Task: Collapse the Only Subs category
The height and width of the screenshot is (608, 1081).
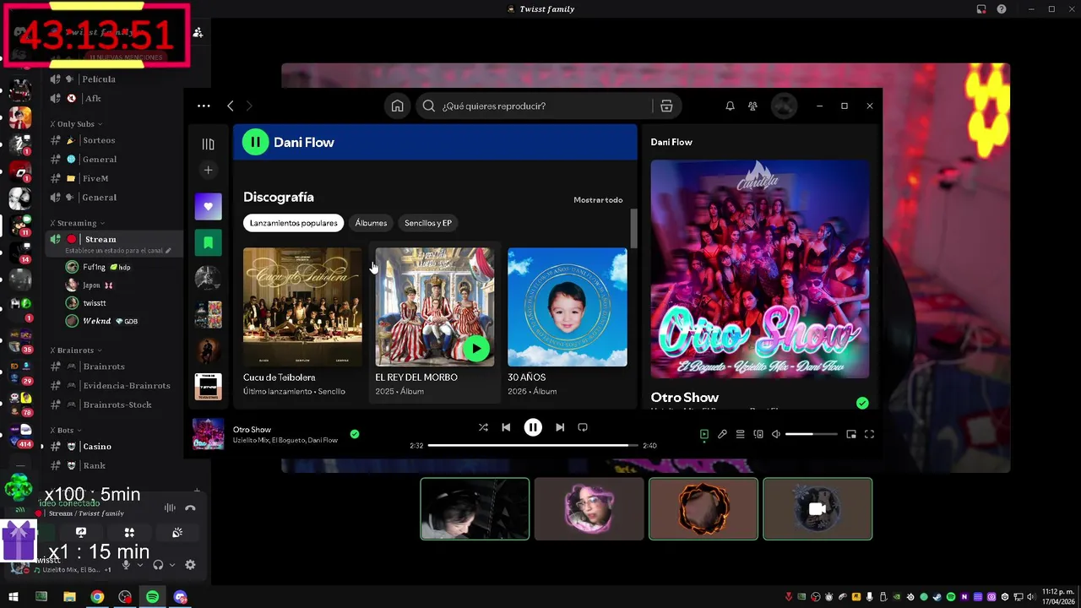Action: tap(76, 124)
